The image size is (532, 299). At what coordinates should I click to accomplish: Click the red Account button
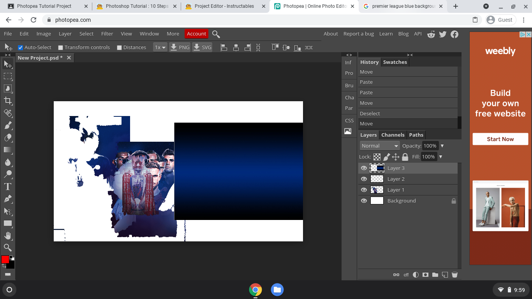[196, 34]
